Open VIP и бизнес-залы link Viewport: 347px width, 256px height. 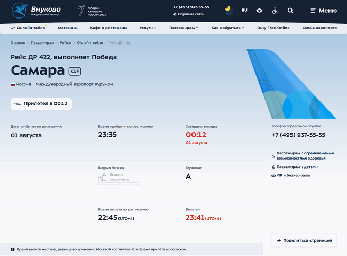tap(291, 175)
